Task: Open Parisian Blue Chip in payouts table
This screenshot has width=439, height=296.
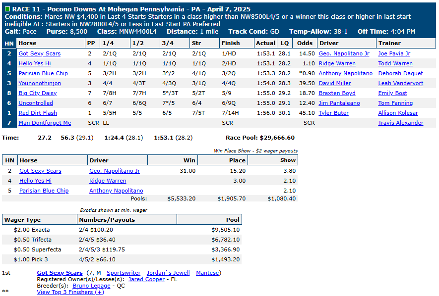Action: click(44, 191)
